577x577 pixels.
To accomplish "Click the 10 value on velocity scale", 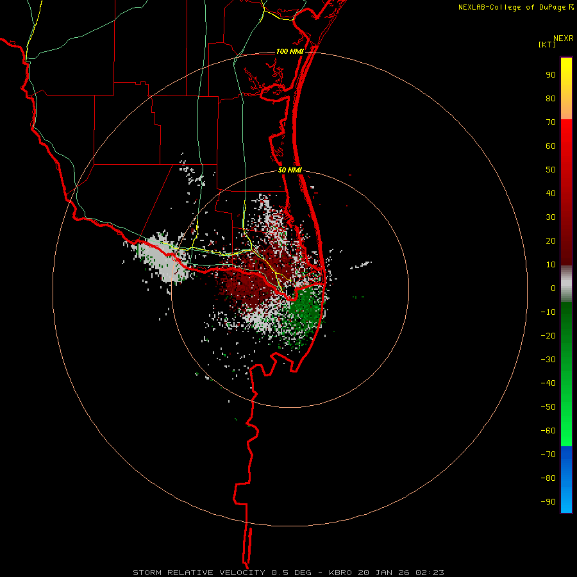I will 551,265.
